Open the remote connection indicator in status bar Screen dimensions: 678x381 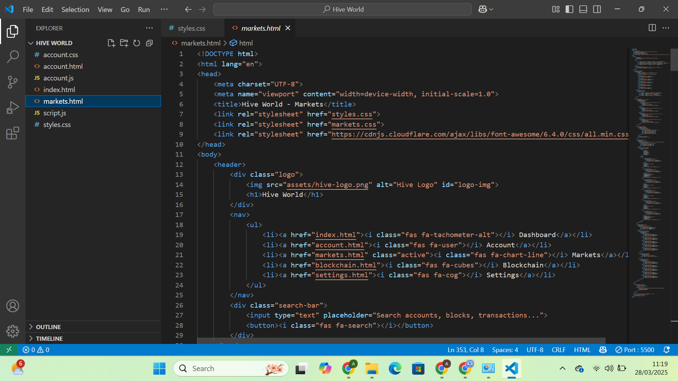10,350
